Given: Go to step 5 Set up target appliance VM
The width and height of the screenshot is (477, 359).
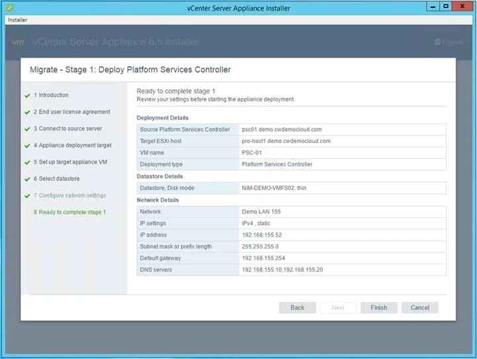Looking at the screenshot, I should tap(70, 162).
